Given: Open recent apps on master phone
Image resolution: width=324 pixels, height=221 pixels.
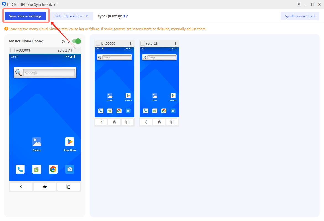Looking at the screenshot, I should click(x=68, y=187).
